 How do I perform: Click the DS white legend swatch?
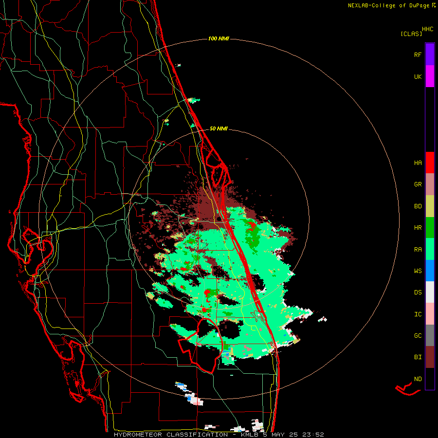pos(430,292)
